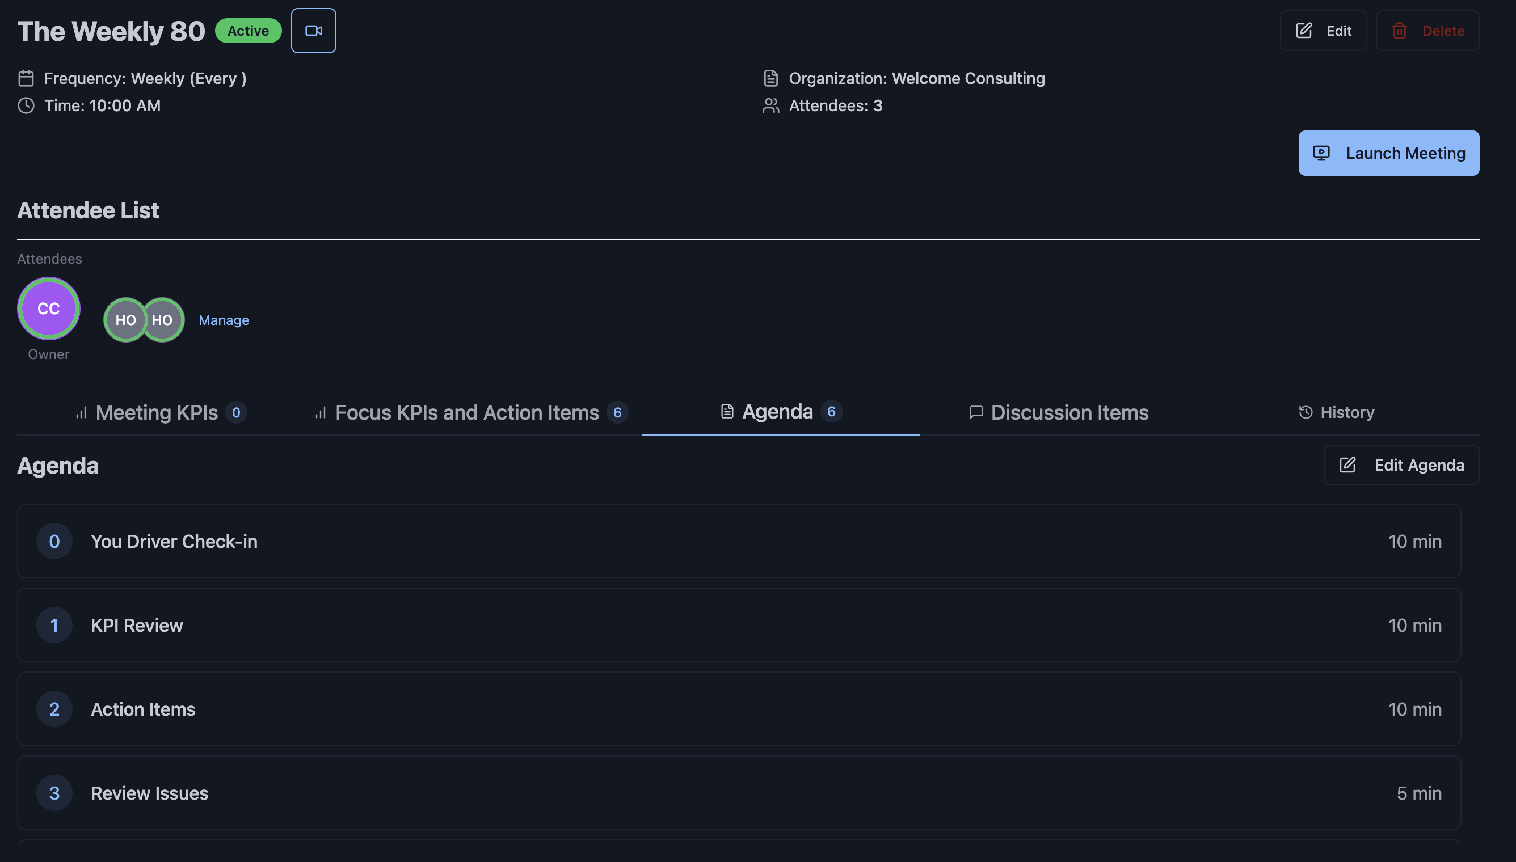This screenshot has height=862, width=1516.
Task: Select the Agenda tab
Action: click(781, 412)
